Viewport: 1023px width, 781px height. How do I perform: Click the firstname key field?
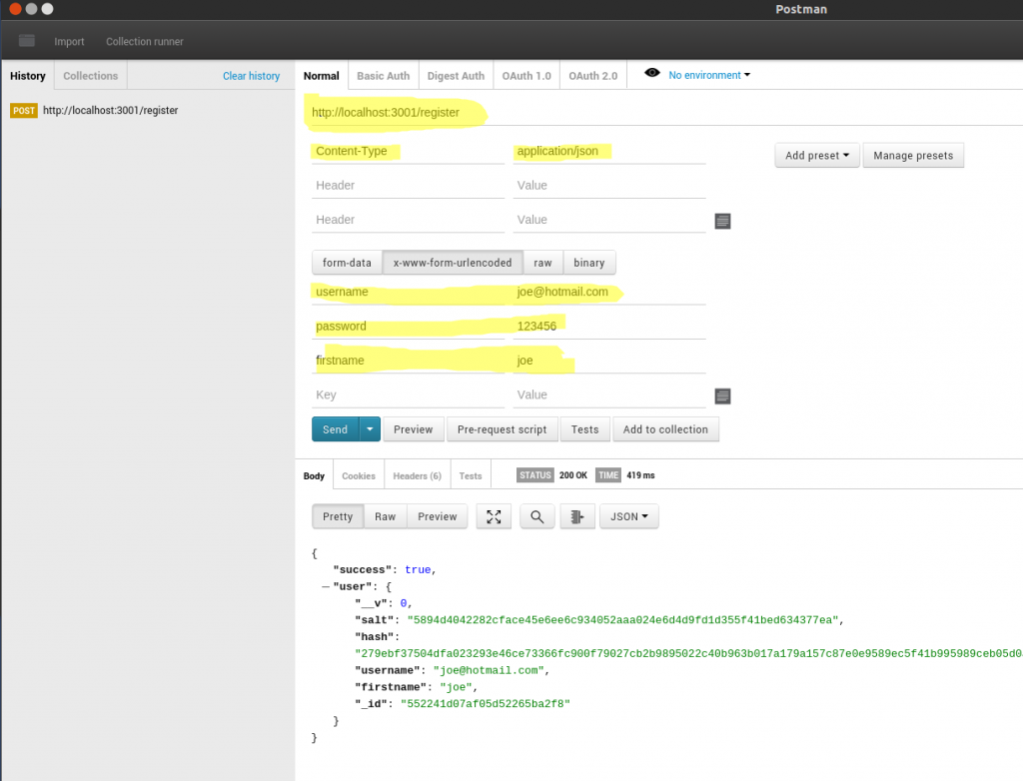(408, 361)
